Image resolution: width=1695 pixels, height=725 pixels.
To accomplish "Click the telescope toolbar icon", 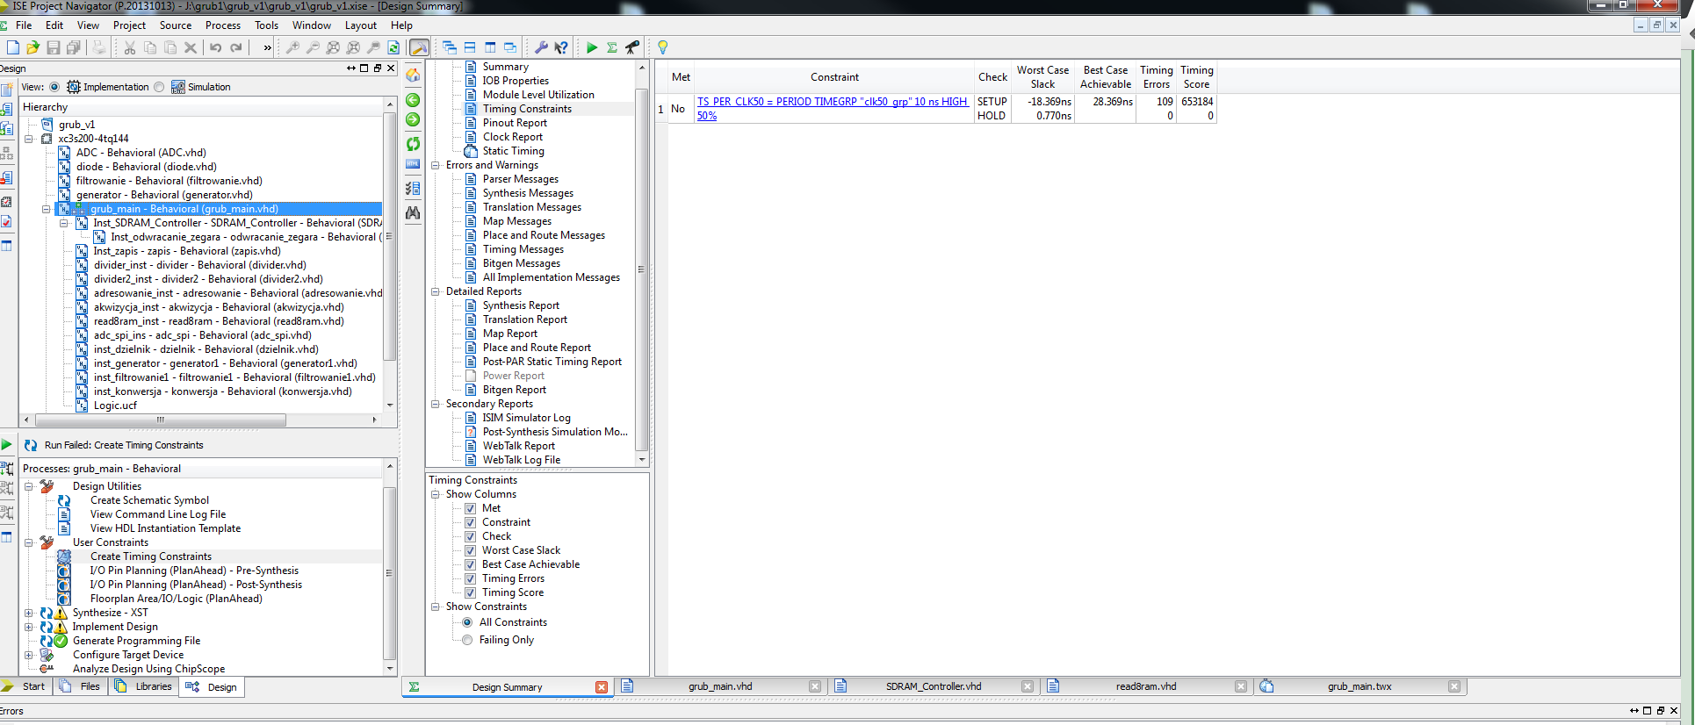I will 632,47.
